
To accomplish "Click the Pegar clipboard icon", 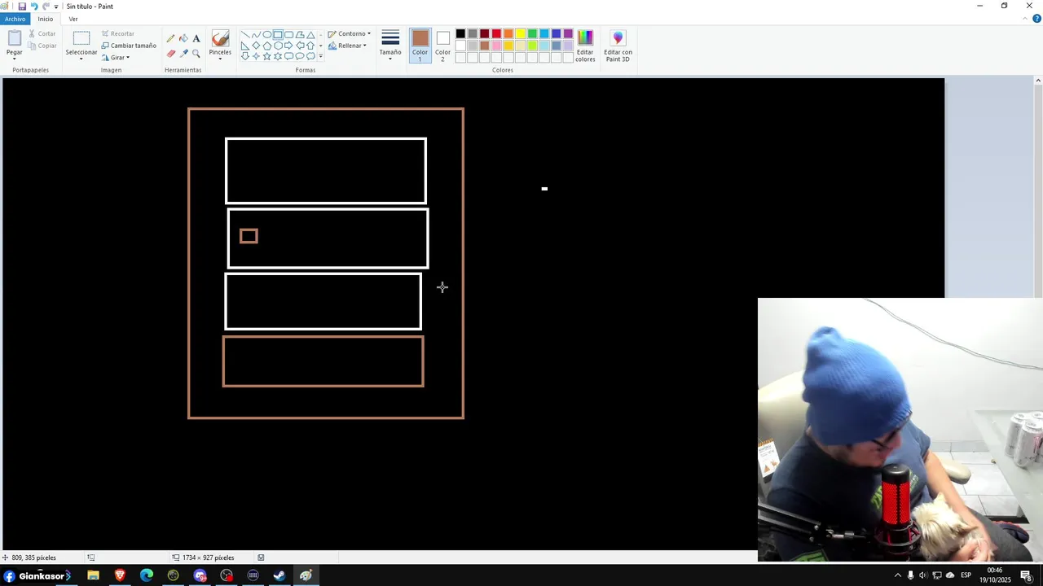I will pos(15,38).
